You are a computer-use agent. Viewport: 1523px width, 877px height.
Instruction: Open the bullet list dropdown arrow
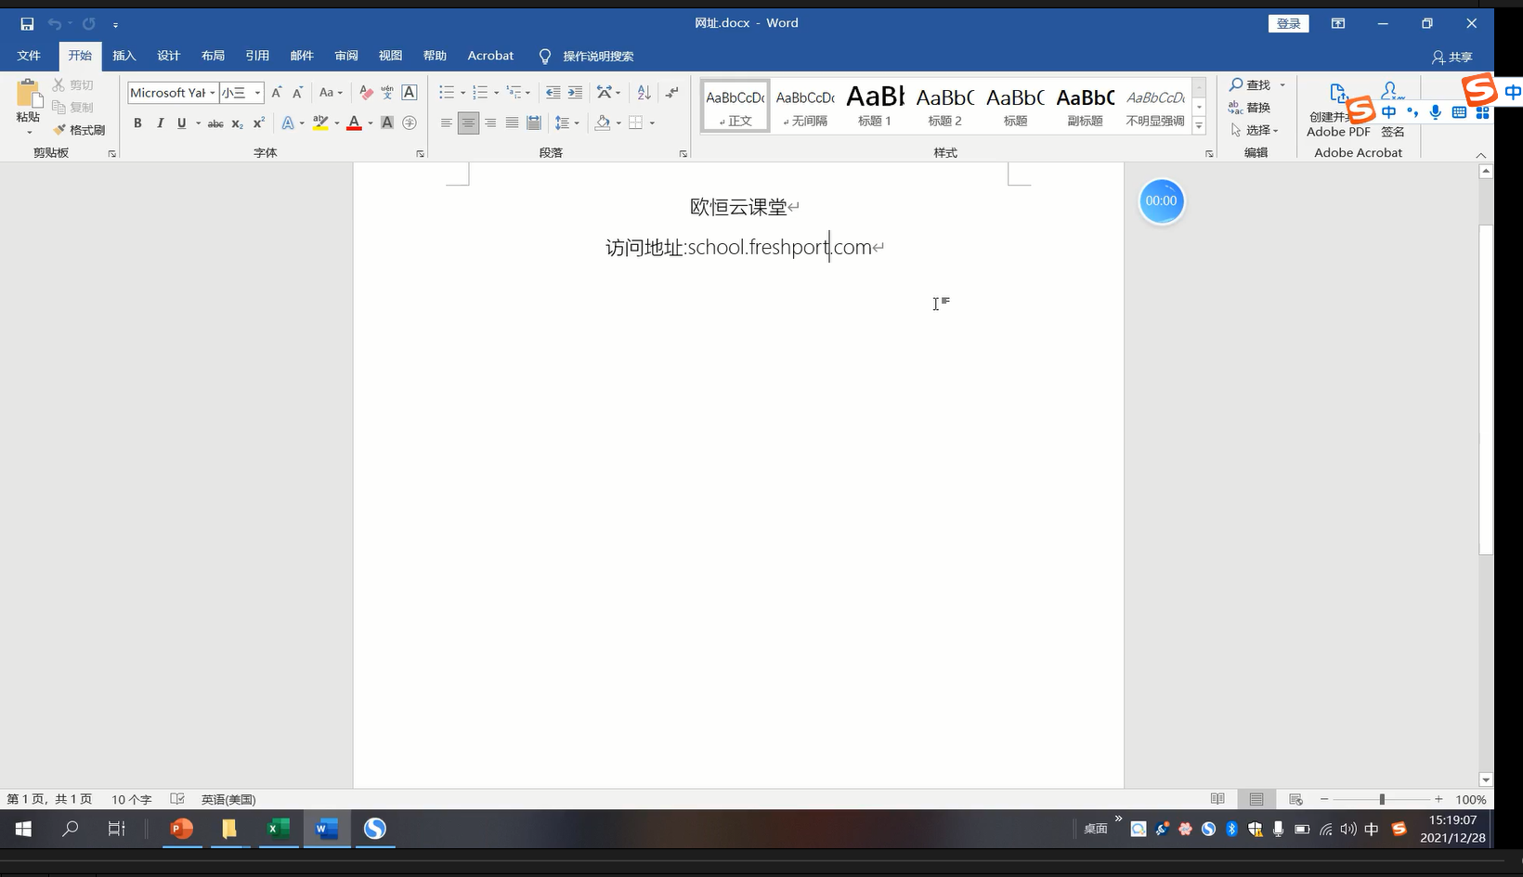462,93
